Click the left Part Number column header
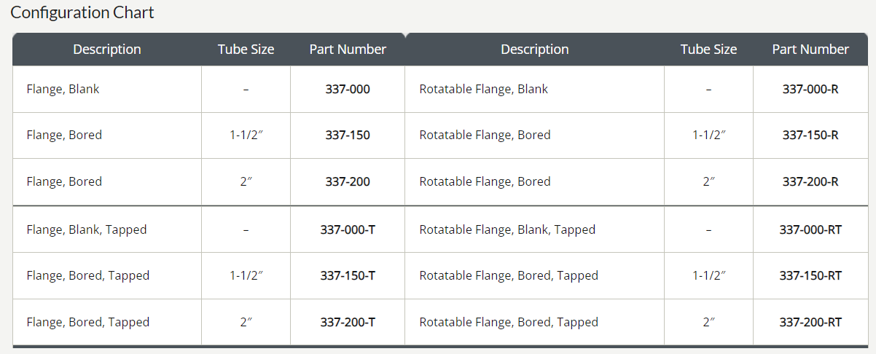Image resolution: width=876 pixels, height=354 pixels. pos(348,50)
